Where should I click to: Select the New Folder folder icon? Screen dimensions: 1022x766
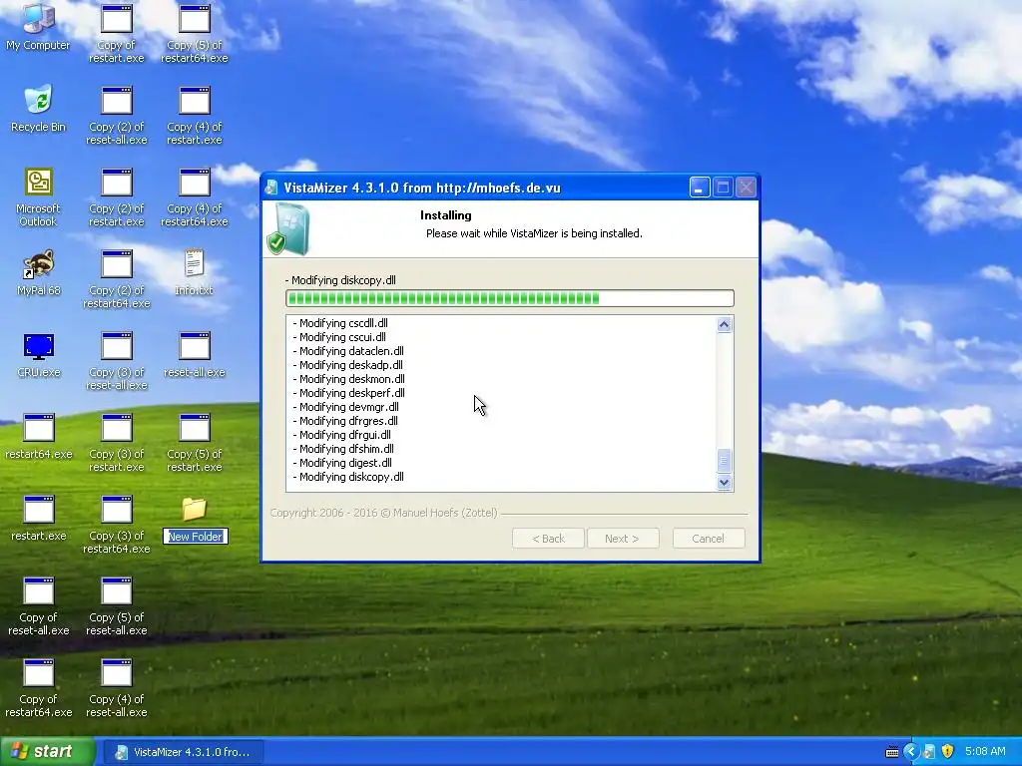click(x=195, y=509)
